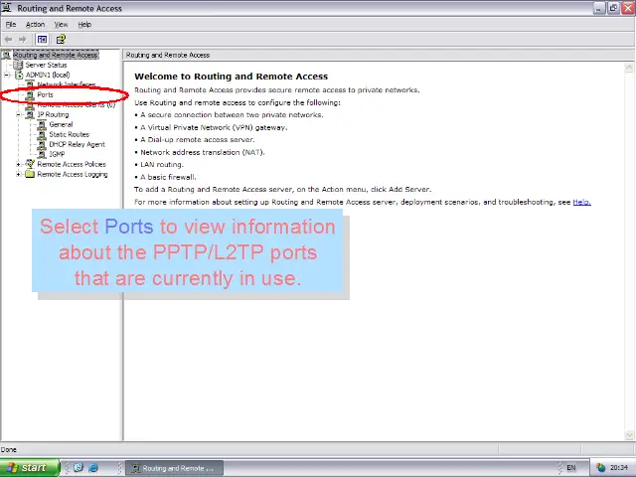The width and height of the screenshot is (636, 477).
Task: Follow the Help link in welcome text
Action: 581,202
